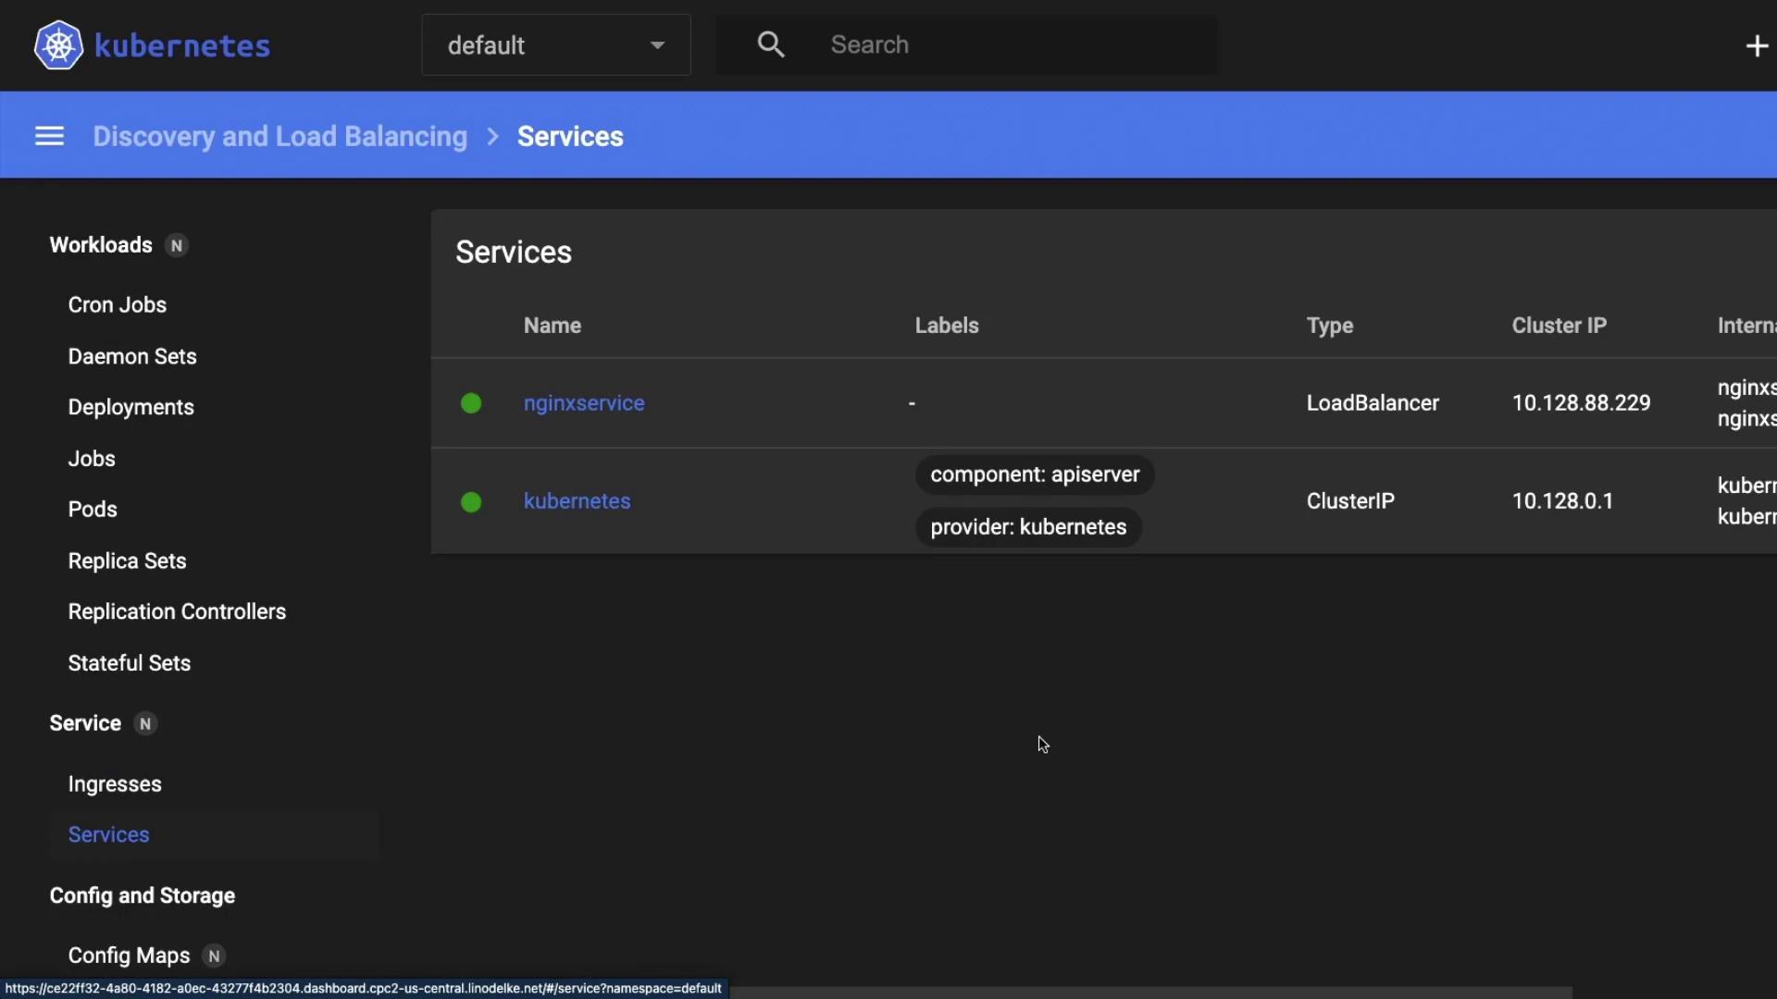Viewport: 1777px width, 999px height.
Task: Click nginxservice green status indicator
Action: [x=471, y=403]
